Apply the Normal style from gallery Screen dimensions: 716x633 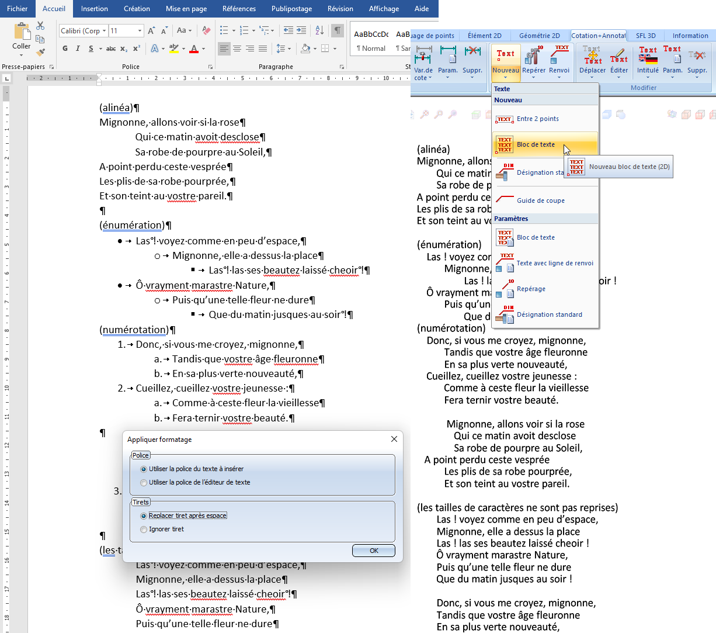(371, 40)
